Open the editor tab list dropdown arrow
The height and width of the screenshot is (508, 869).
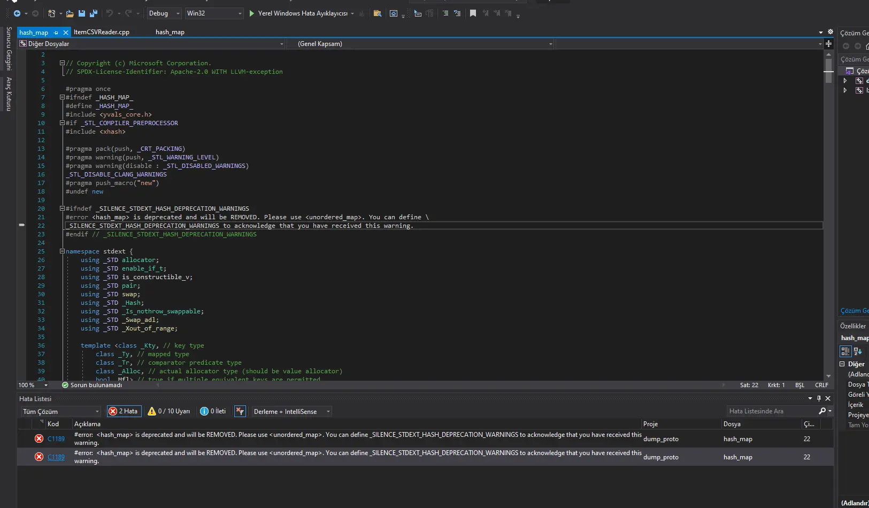pos(821,32)
